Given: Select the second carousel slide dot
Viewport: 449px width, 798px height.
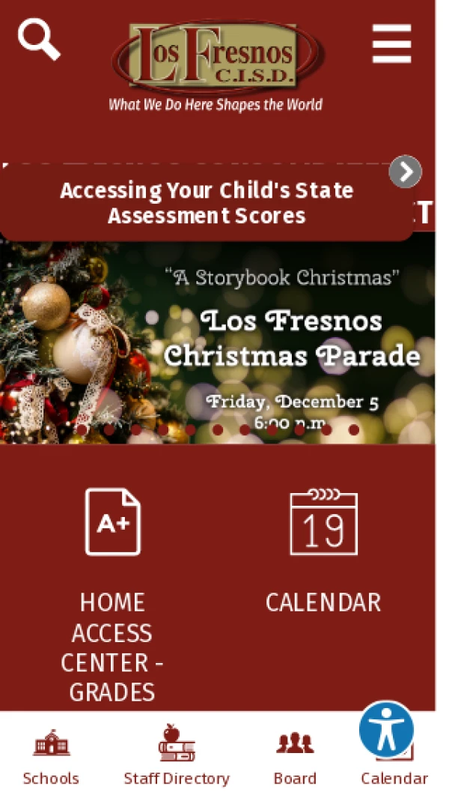Looking at the screenshot, I should coord(109,430).
